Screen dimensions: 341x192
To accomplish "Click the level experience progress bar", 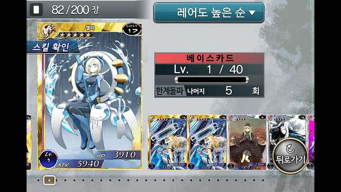I will [x=212, y=80].
